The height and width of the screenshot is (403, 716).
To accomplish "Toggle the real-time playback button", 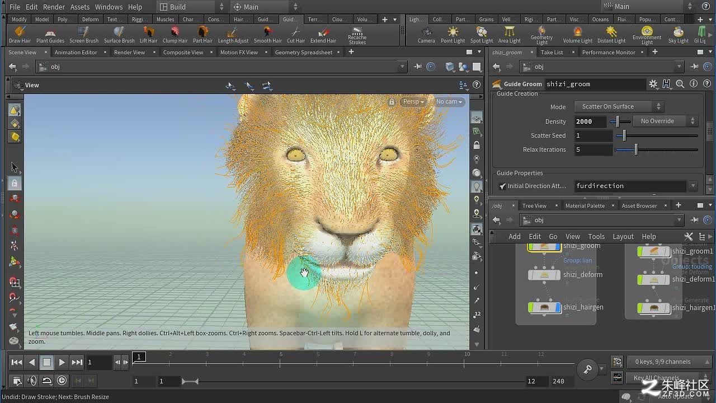I will click(x=62, y=381).
